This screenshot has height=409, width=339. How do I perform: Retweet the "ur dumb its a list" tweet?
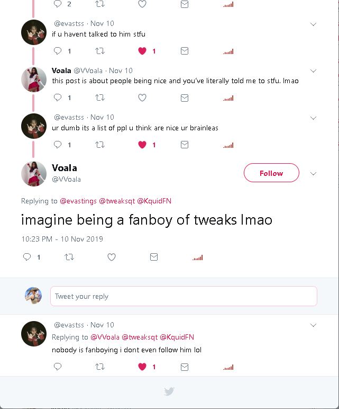(99, 145)
